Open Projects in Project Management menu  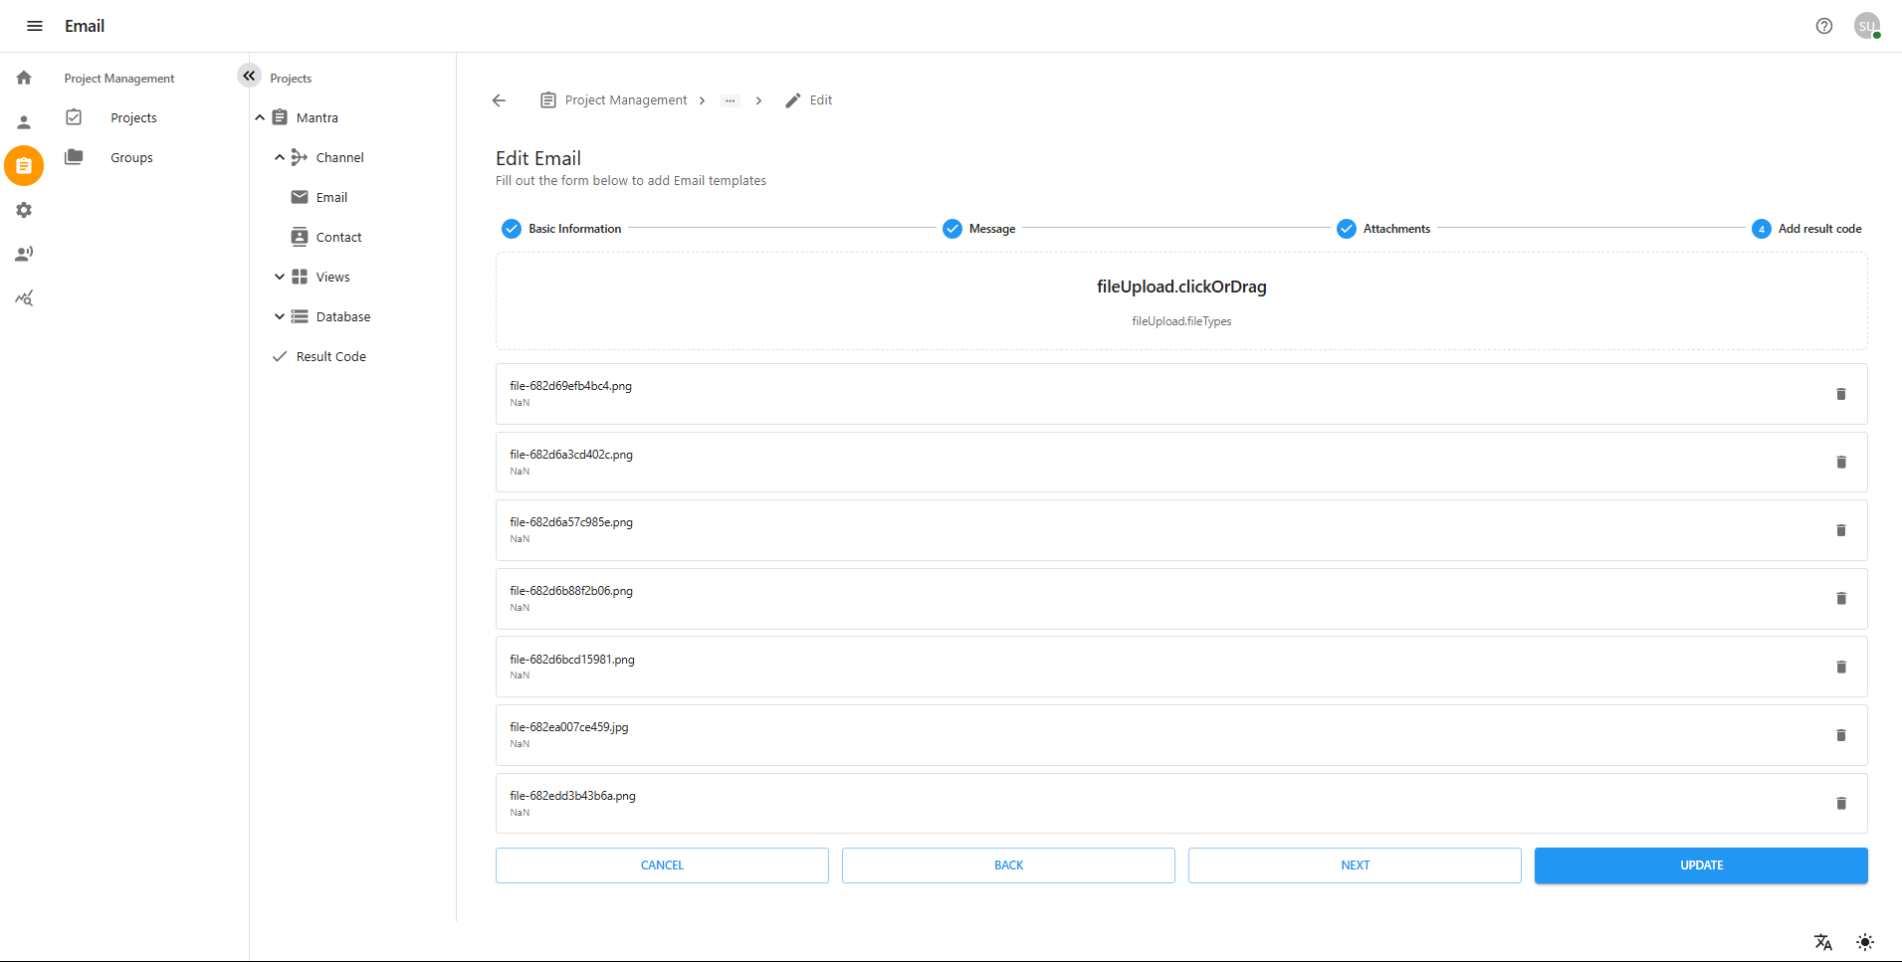133,117
